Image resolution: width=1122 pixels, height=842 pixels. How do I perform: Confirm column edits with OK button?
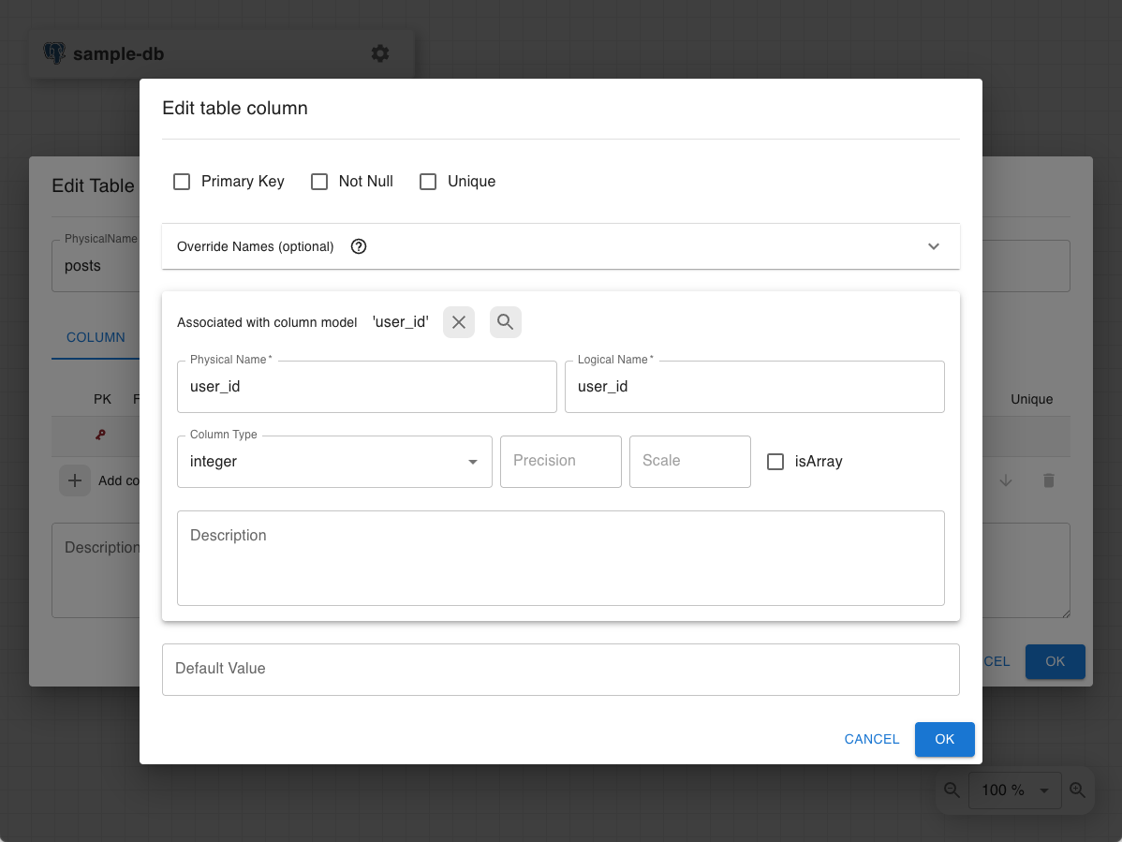point(945,739)
